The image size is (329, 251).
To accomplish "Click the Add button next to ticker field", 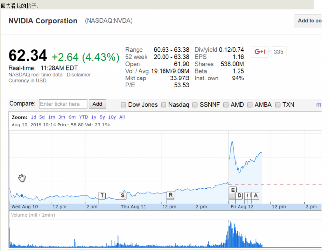I will (x=97, y=104).
